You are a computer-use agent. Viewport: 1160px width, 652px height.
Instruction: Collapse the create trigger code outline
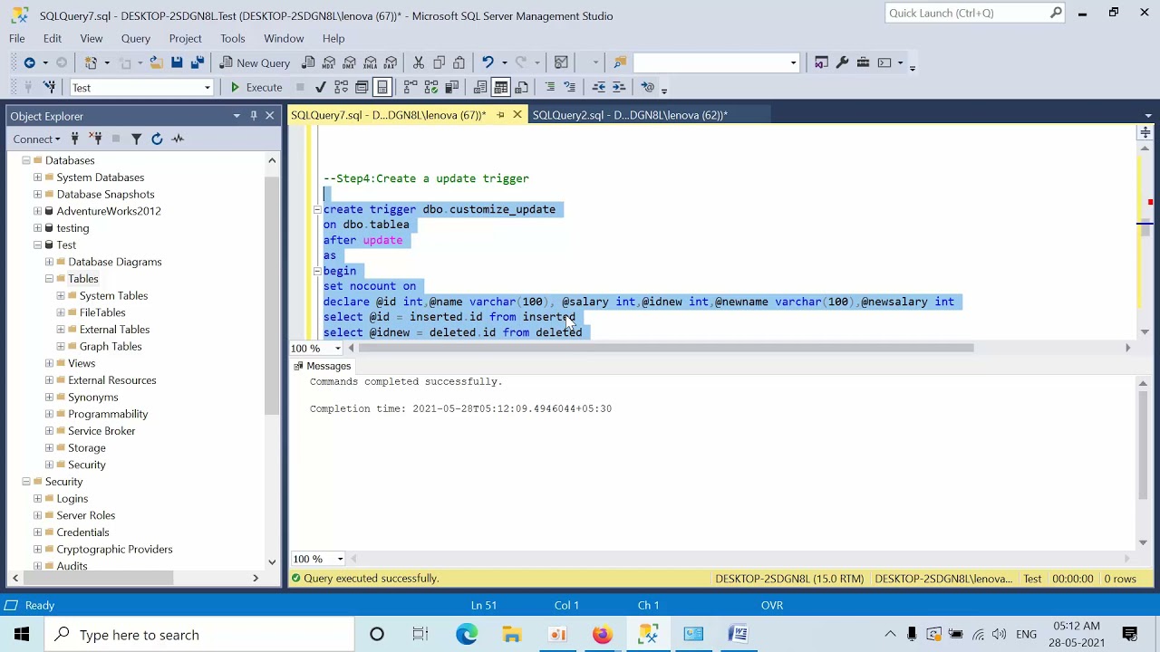pos(317,209)
